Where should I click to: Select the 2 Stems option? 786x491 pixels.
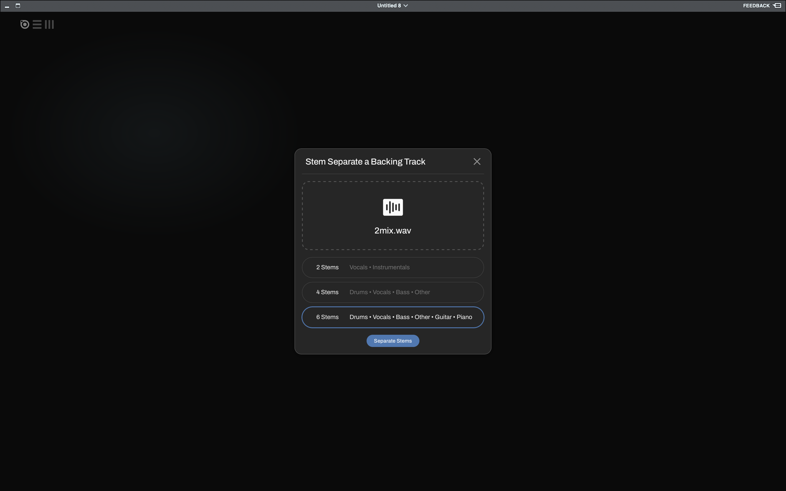coord(393,267)
